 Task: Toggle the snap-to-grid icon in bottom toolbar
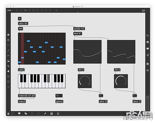coord(38,114)
